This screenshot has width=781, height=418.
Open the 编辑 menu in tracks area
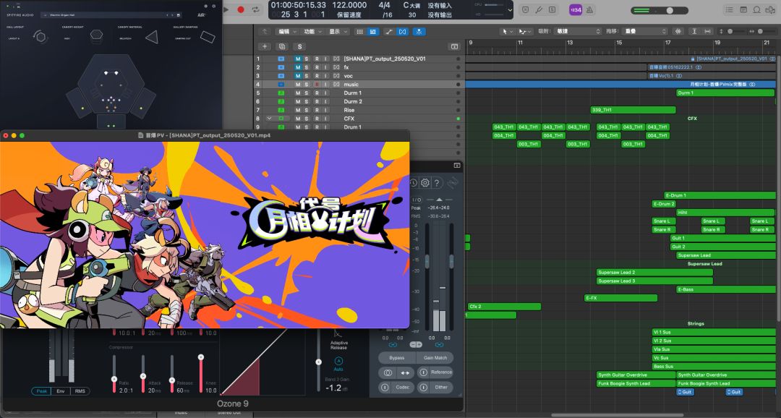pos(286,32)
